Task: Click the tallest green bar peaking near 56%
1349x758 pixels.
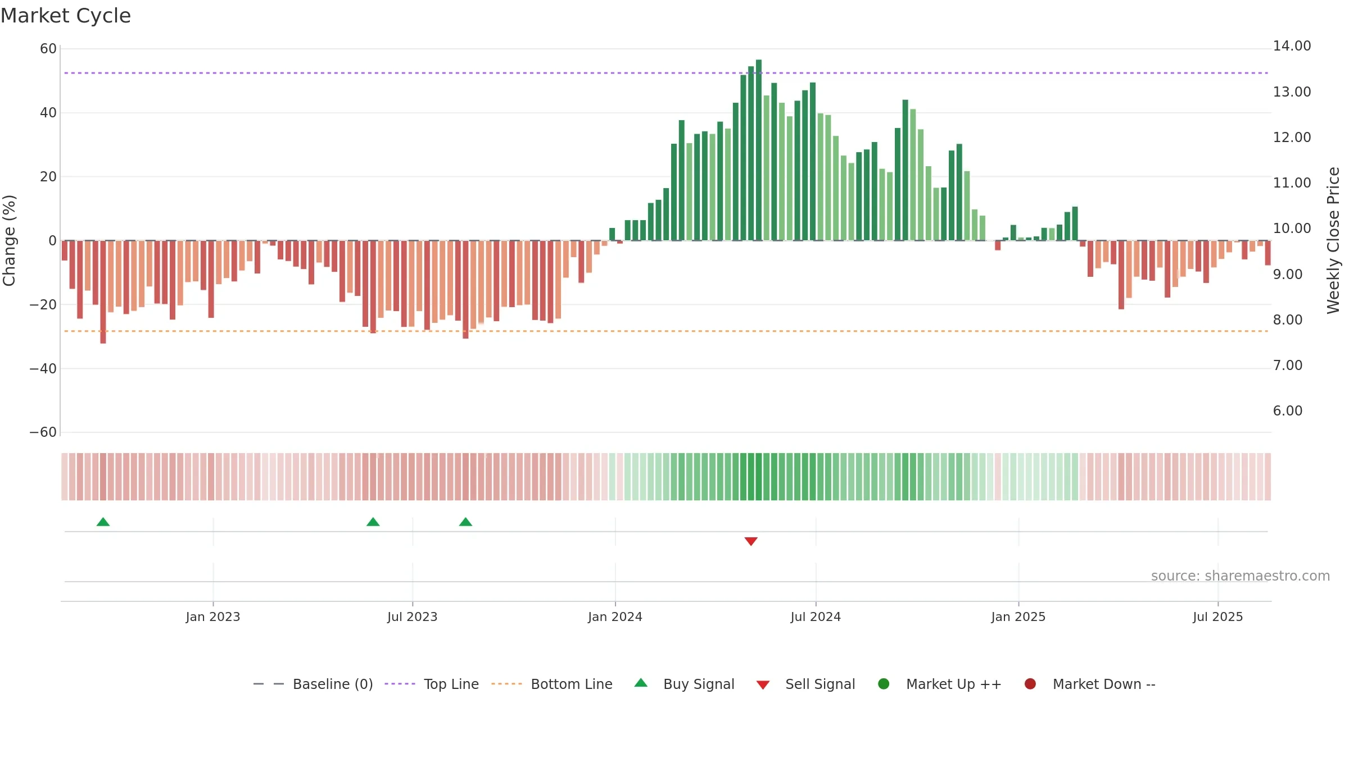Action: tap(759, 150)
